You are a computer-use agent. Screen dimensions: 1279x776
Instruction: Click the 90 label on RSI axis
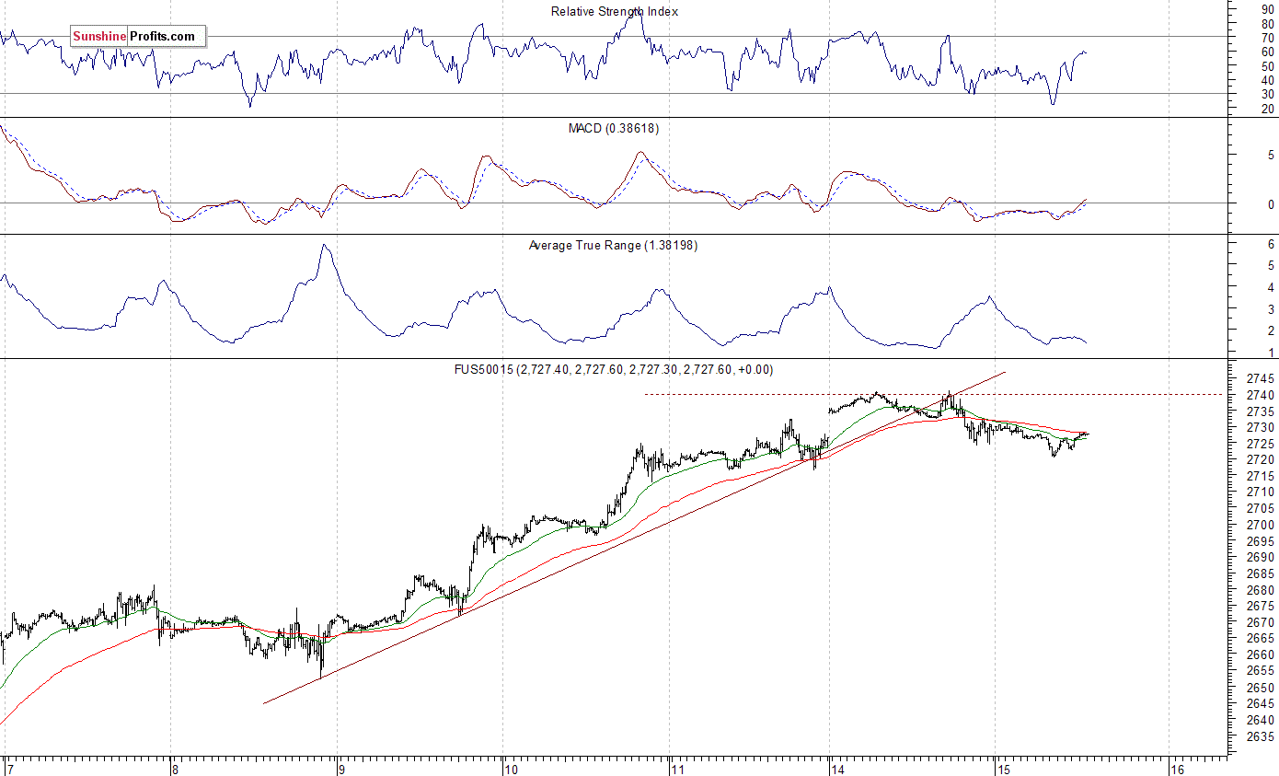(1268, 8)
